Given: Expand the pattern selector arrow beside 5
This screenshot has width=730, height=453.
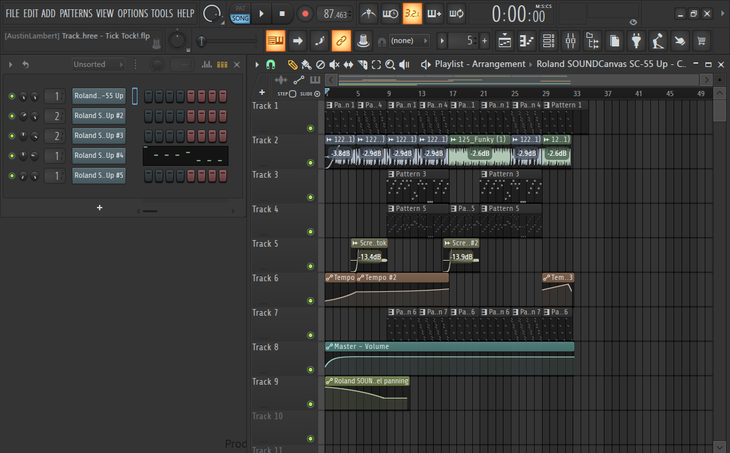Looking at the screenshot, I should click(442, 41).
